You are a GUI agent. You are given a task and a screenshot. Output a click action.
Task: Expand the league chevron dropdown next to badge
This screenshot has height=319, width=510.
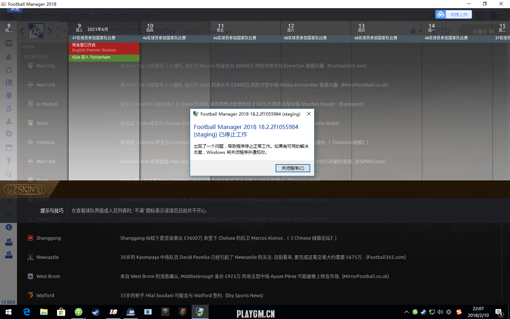tap(64, 31)
